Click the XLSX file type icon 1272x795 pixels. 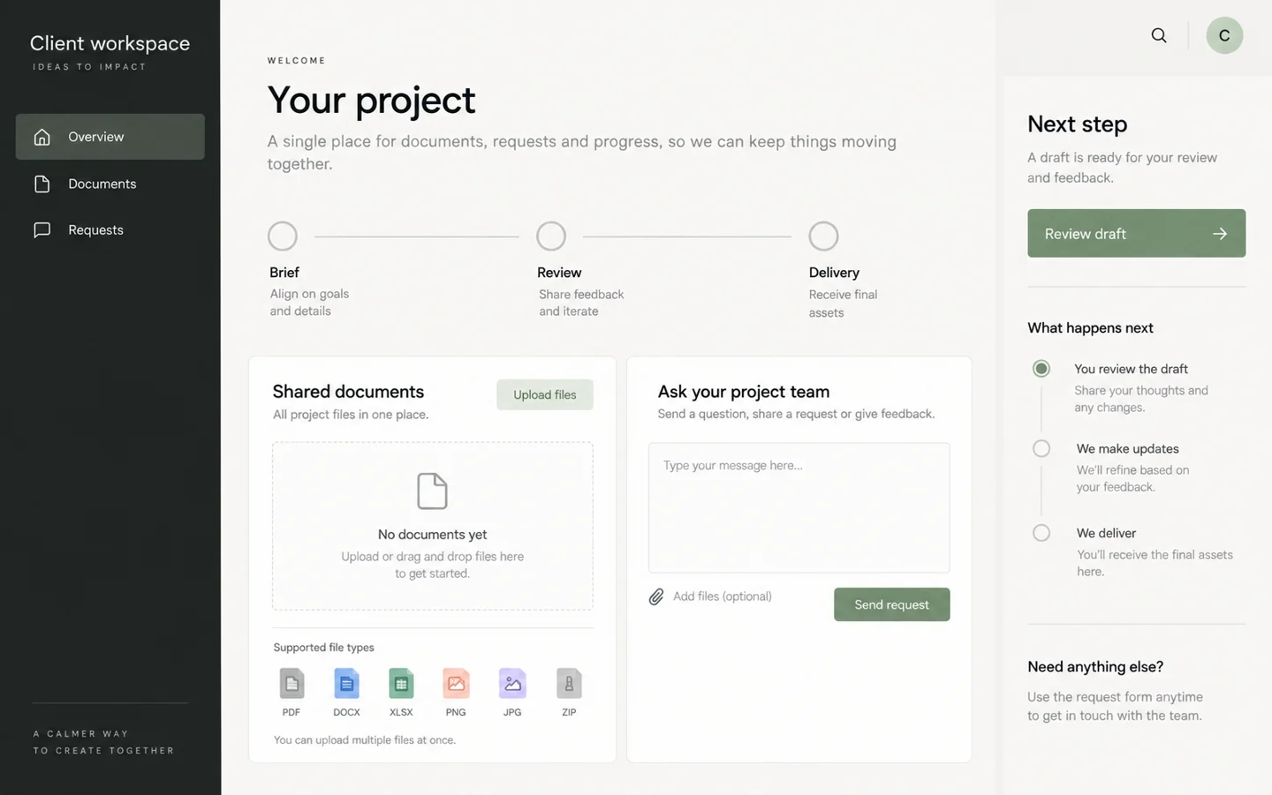[401, 683]
